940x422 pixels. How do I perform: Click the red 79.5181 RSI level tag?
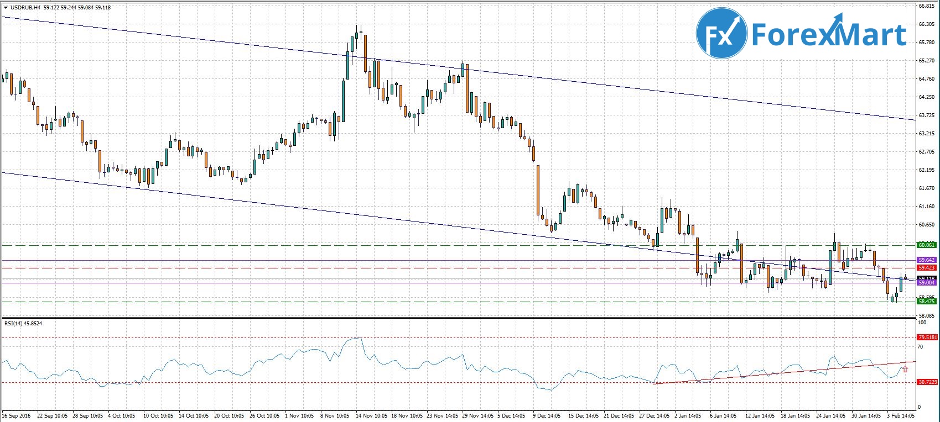[x=927, y=337]
